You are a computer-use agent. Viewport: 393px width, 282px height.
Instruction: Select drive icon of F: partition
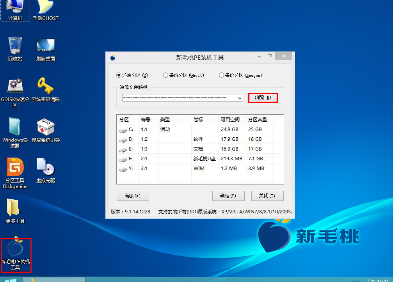pyautogui.click(x=123, y=160)
